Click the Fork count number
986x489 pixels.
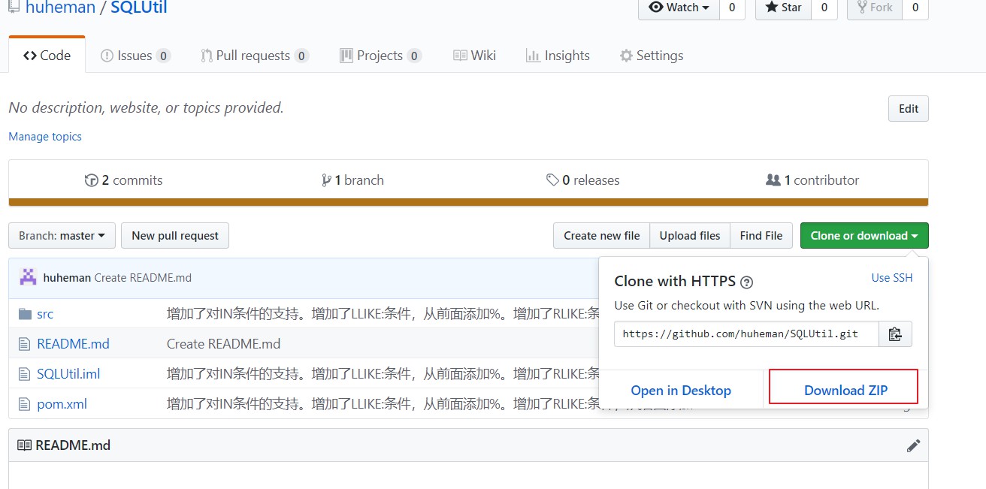[x=915, y=8]
